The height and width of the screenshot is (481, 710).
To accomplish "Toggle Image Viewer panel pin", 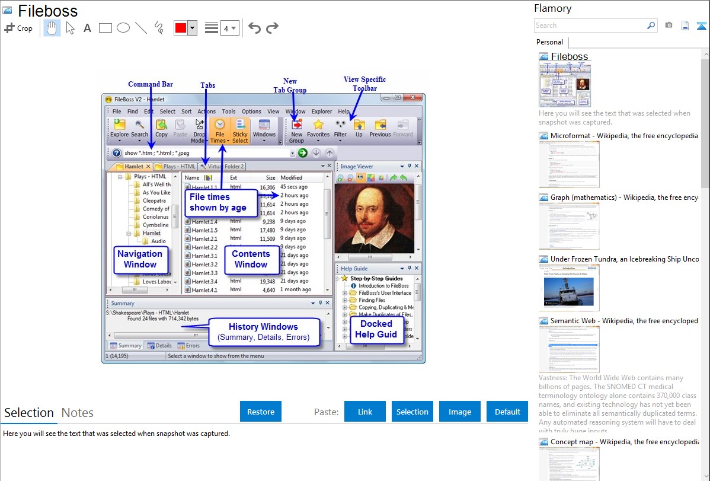I will tap(410, 166).
